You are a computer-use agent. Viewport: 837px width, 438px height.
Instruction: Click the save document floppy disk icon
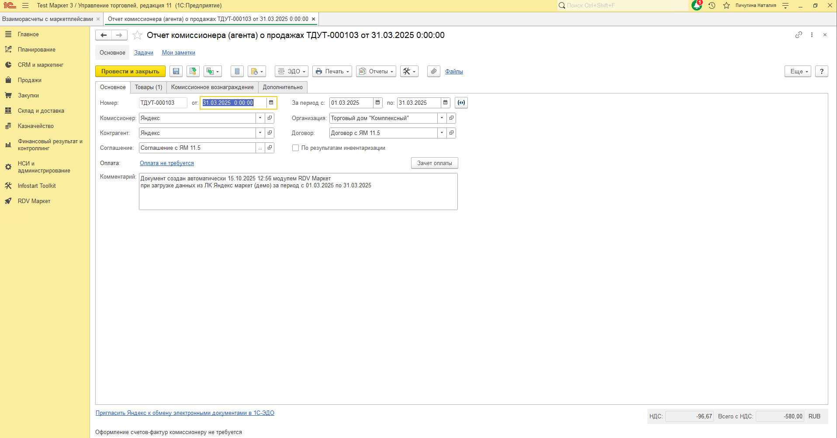point(176,71)
